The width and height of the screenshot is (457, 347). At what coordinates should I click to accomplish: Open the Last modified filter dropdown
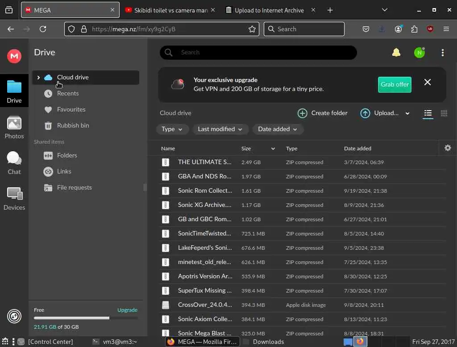220,129
